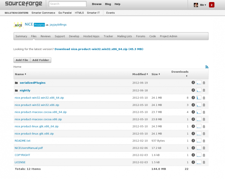Open stats chart for nice.product-macosx.cocoa.x86_64.zip

[199, 112]
